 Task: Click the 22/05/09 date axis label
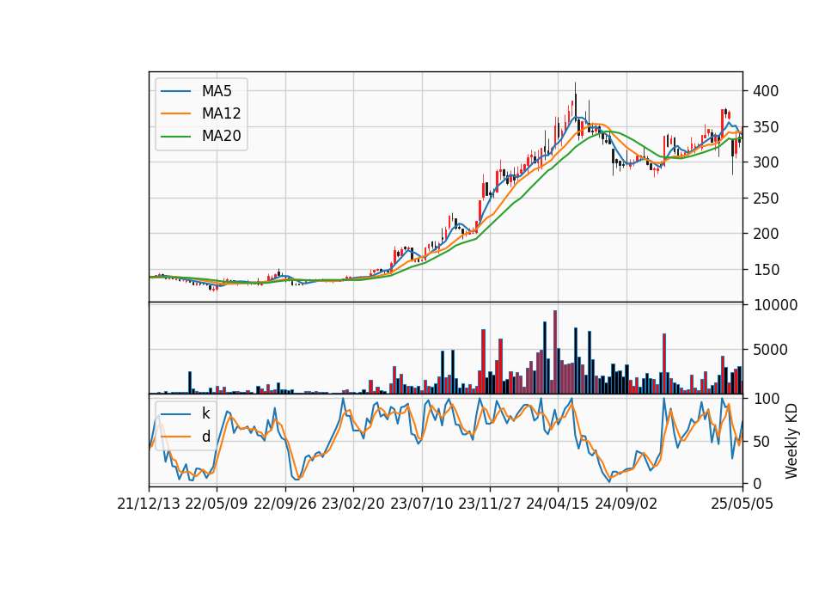pos(217,504)
